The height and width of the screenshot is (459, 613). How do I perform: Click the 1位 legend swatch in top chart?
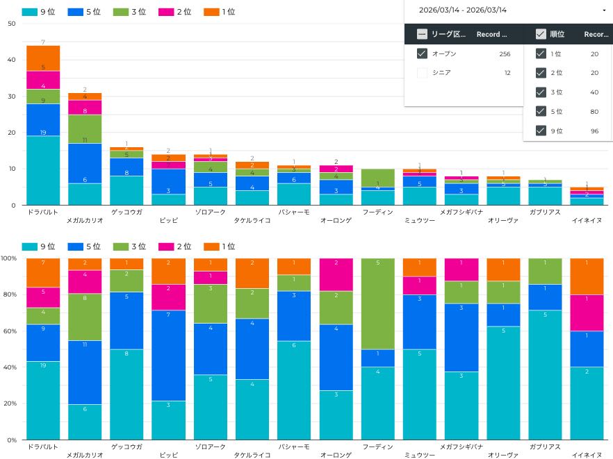[x=211, y=12]
